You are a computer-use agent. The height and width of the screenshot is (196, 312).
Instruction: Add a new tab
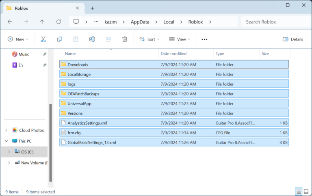92,8
